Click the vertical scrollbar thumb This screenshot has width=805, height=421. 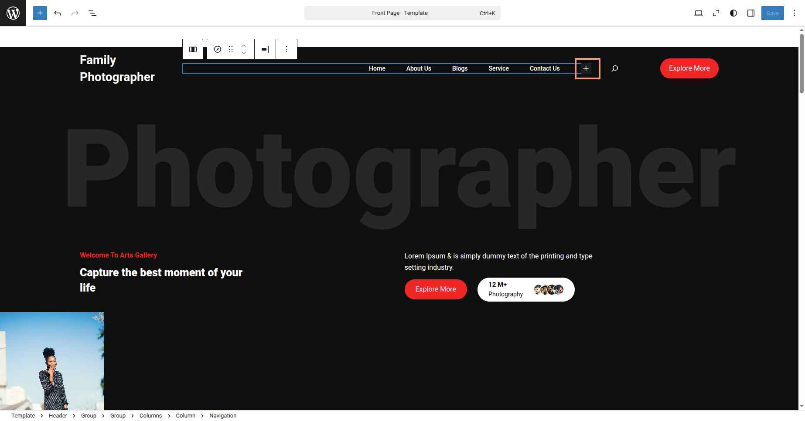(x=802, y=64)
